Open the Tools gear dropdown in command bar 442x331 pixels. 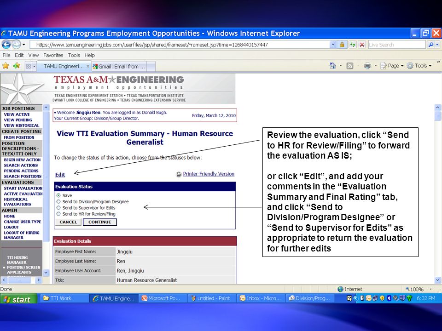tap(419, 66)
